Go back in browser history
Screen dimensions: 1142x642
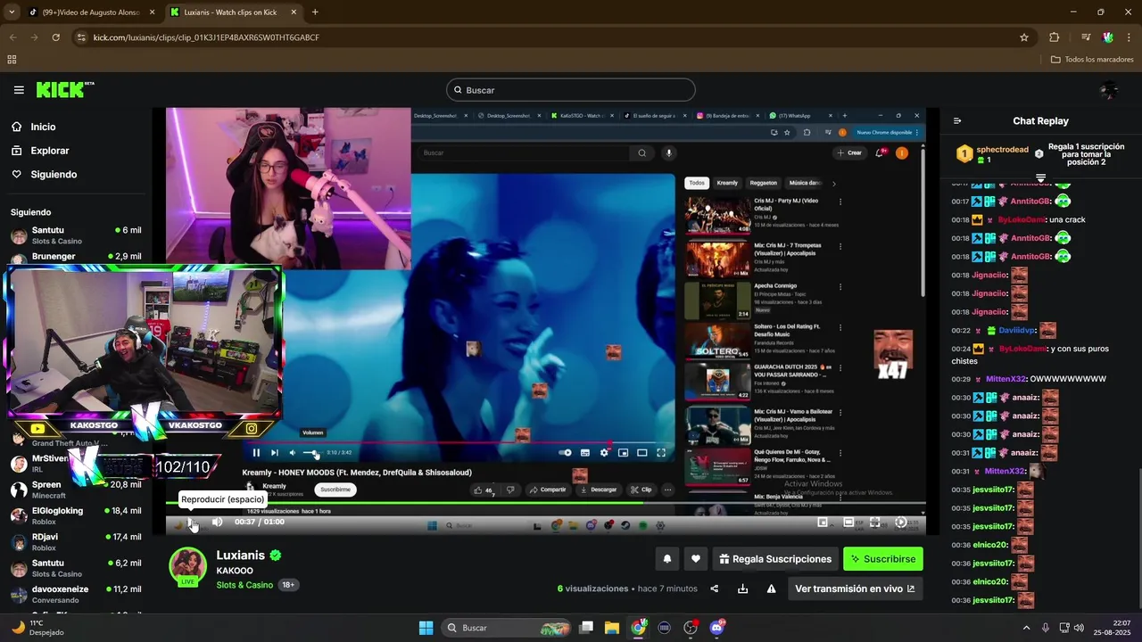12,37
